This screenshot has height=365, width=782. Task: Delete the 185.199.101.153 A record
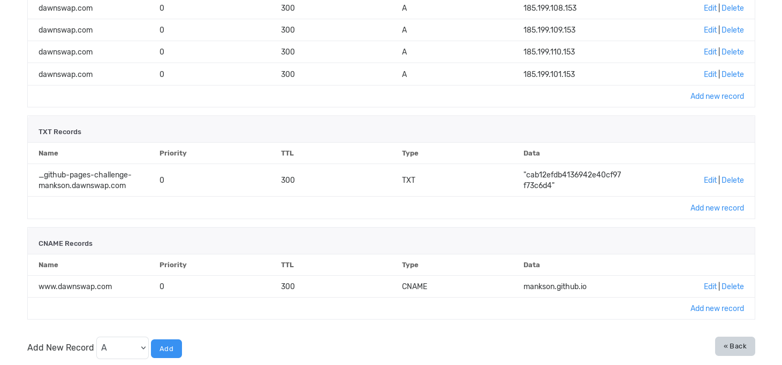click(x=733, y=74)
